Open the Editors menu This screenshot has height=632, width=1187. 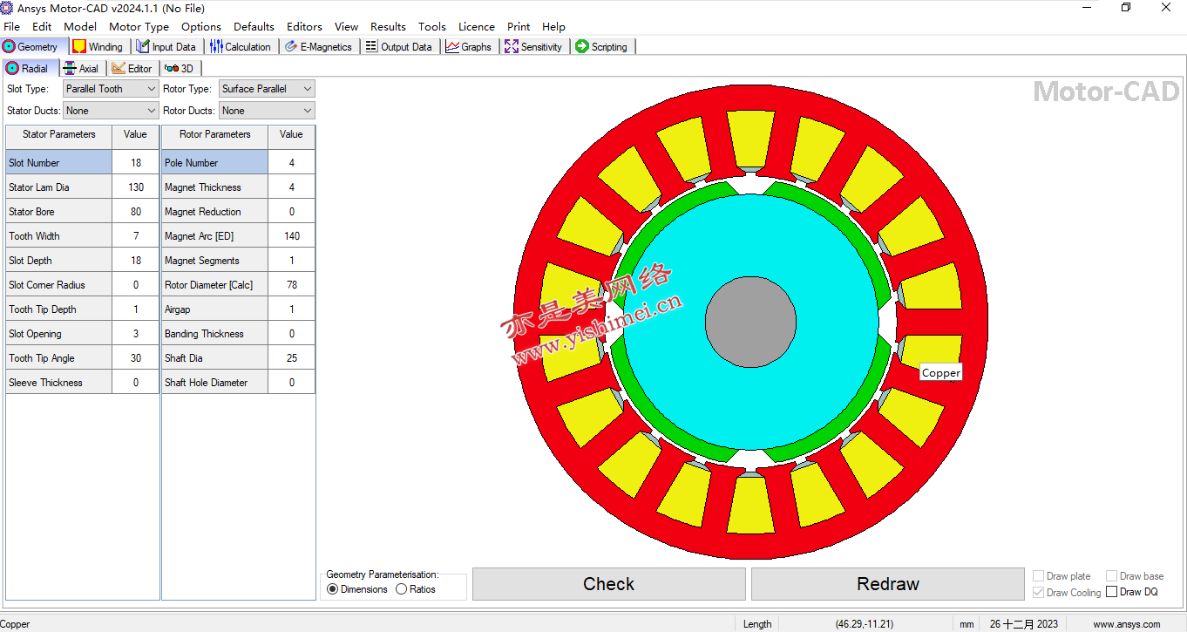[x=304, y=27]
